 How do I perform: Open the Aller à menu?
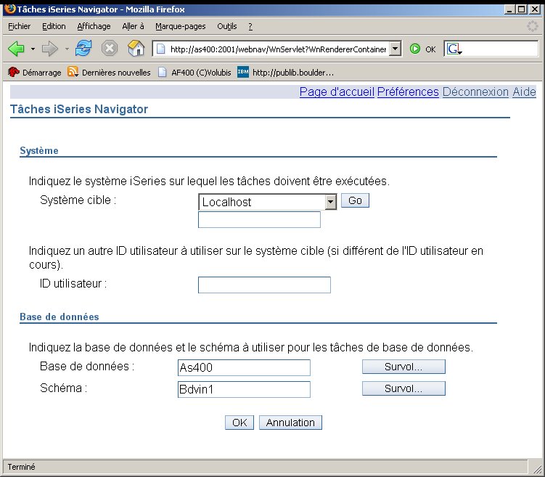pos(133,26)
